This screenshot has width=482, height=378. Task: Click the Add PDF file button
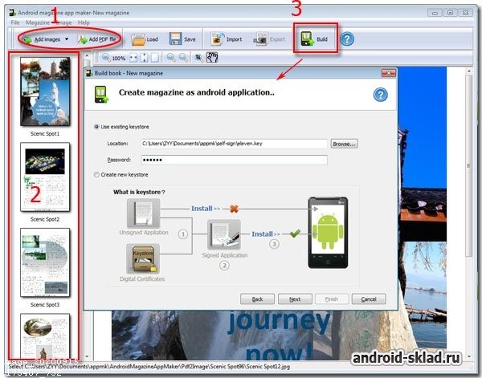[x=96, y=39]
